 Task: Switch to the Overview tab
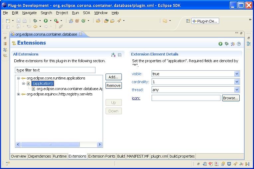[x=19, y=156]
